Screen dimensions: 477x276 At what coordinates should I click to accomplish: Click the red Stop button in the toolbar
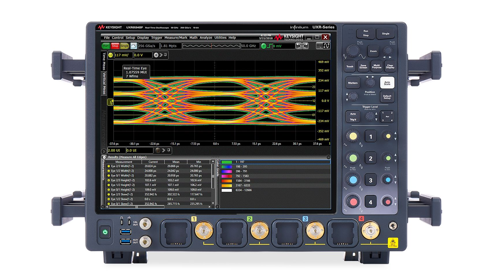point(115,46)
